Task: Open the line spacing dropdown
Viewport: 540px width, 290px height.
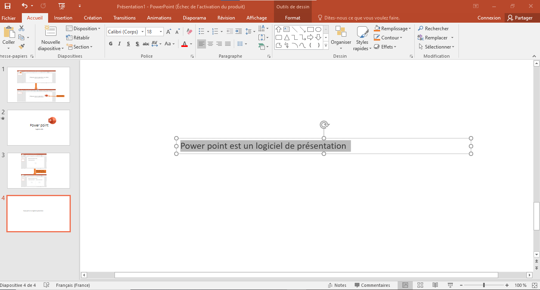Action: pos(251,31)
